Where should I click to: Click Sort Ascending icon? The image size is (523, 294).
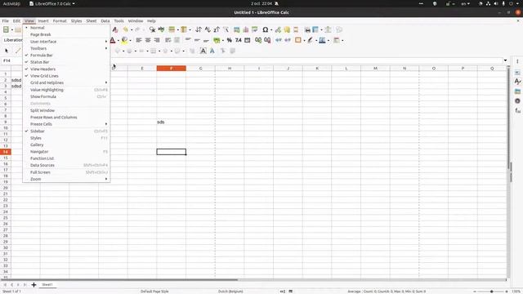[x=208, y=29]
